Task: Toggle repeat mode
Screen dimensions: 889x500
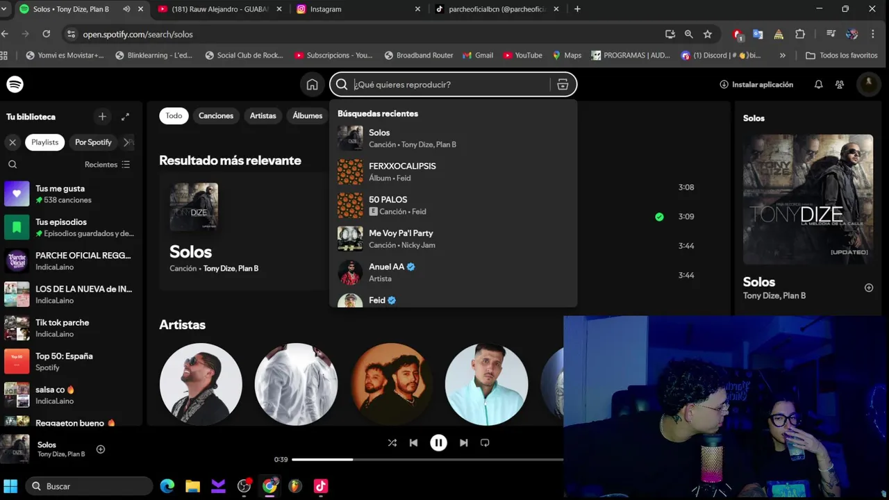Action: [x=485, y=442]
